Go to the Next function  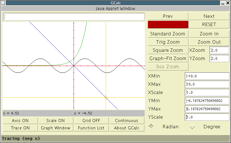tap(209, 16)
